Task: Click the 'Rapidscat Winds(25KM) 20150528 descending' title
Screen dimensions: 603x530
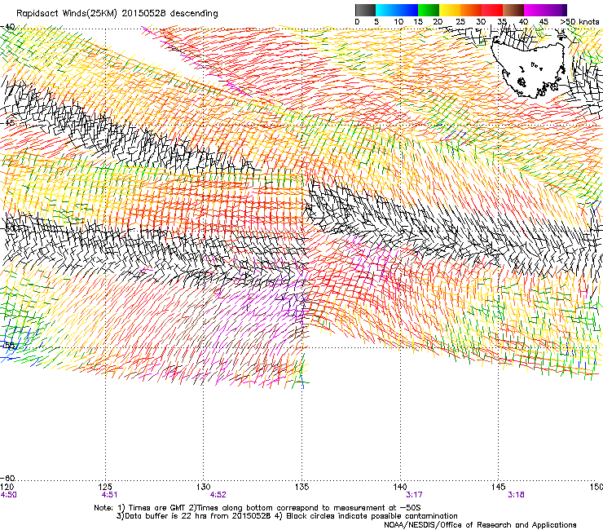Action: tap(117, 13)
